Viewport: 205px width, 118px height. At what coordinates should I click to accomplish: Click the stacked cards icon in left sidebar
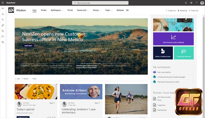tap(3, 42)
